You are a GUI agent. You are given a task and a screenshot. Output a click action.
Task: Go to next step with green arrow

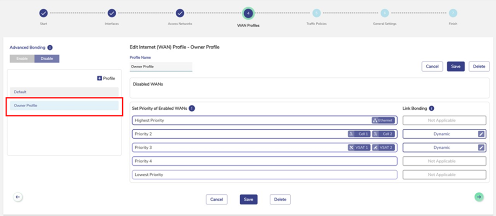pyautogui.click(x=479, y=197)
